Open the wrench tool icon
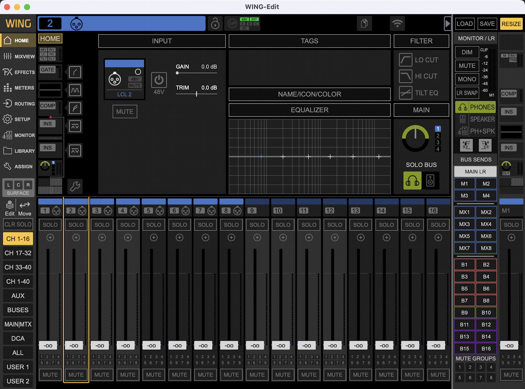 (x=75, y=186)
